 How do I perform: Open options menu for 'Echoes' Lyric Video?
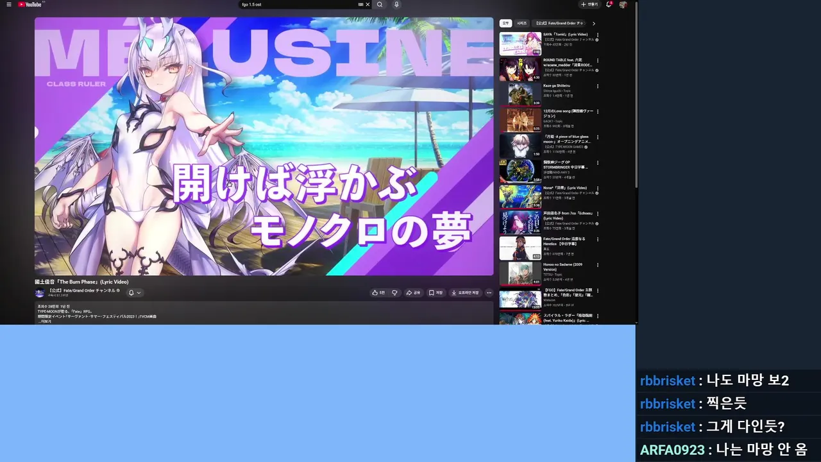(597, 214)
